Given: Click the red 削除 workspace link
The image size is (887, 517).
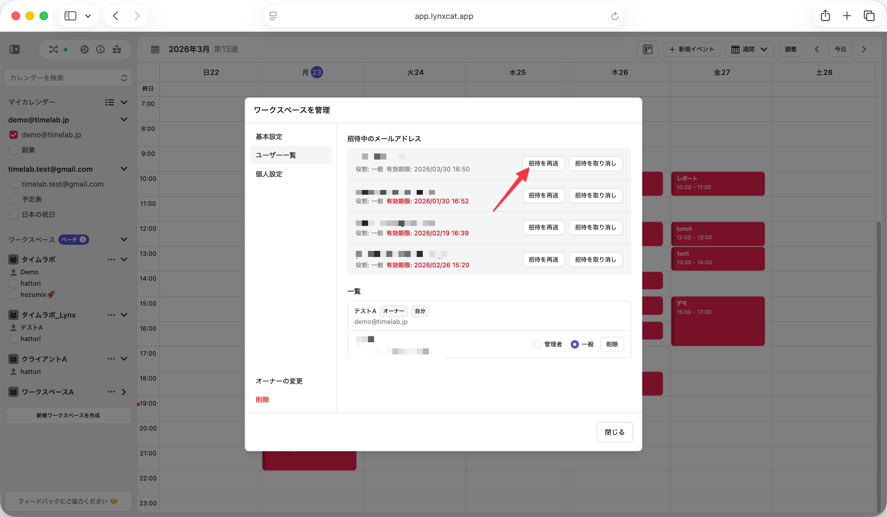Looking at the screenshot, I should [262, 400].
